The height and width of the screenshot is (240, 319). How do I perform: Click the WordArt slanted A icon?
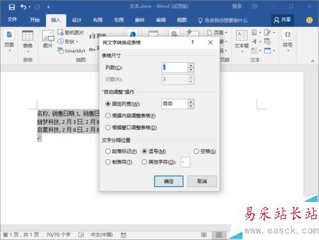coord(254,41)
